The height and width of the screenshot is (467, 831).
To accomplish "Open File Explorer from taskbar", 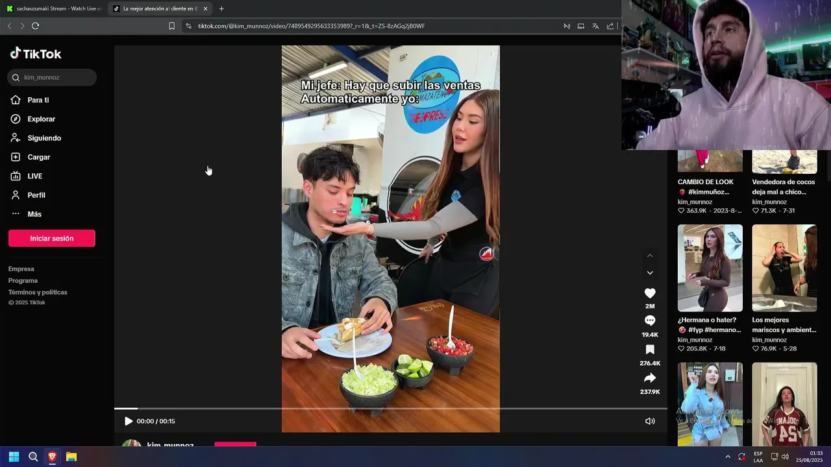I will click(71, 457).
